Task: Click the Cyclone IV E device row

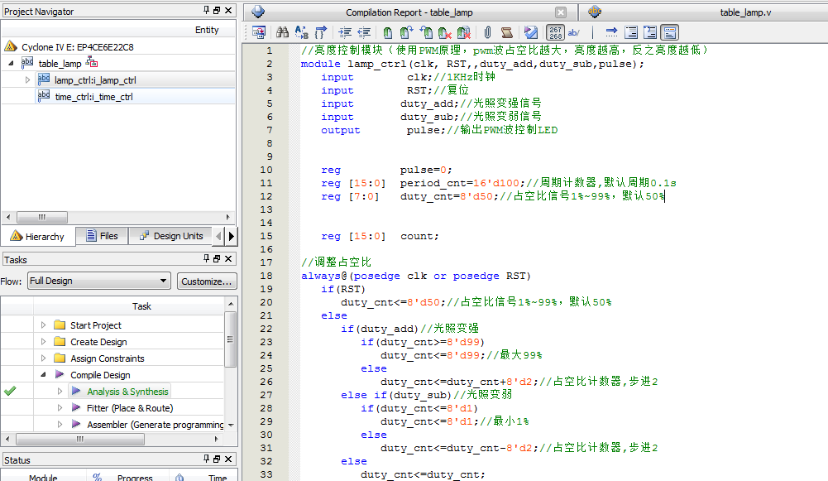Action: pyautogui.click(x=77, y=47)
